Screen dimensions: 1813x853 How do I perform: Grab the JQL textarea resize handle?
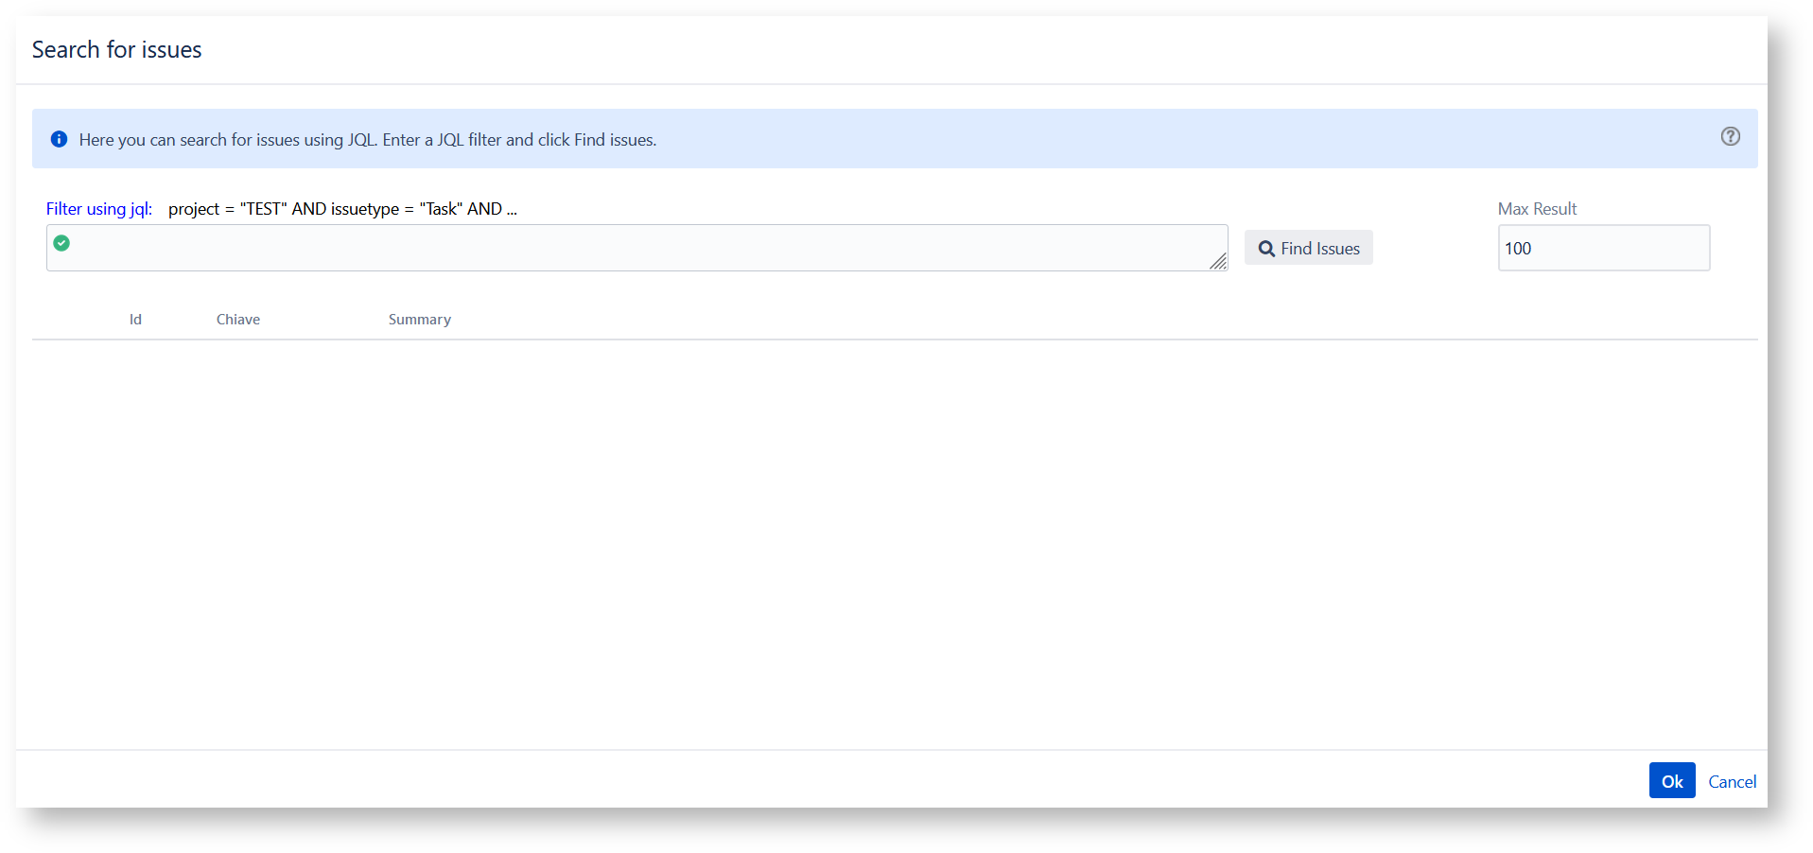click(1218, 262)
